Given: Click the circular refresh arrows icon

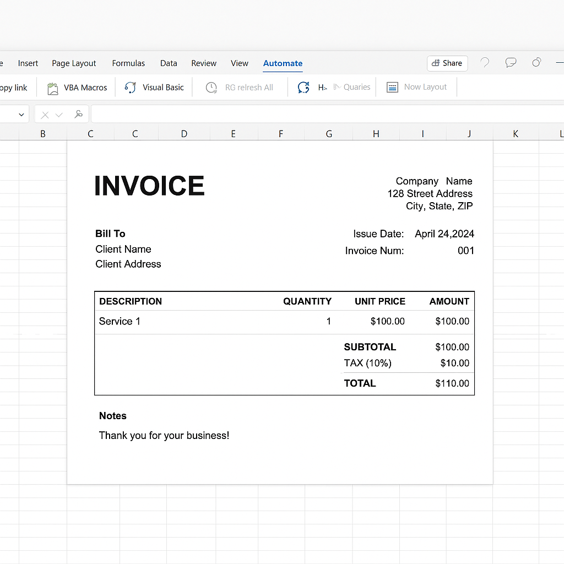Looking at the screenshot, I should coord(303,88).
